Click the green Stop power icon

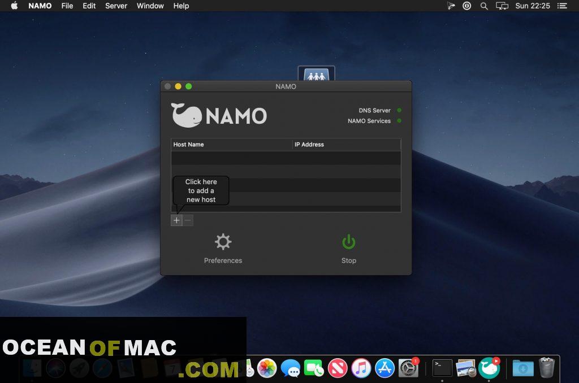pyautogui.click(x=348, y=242)
